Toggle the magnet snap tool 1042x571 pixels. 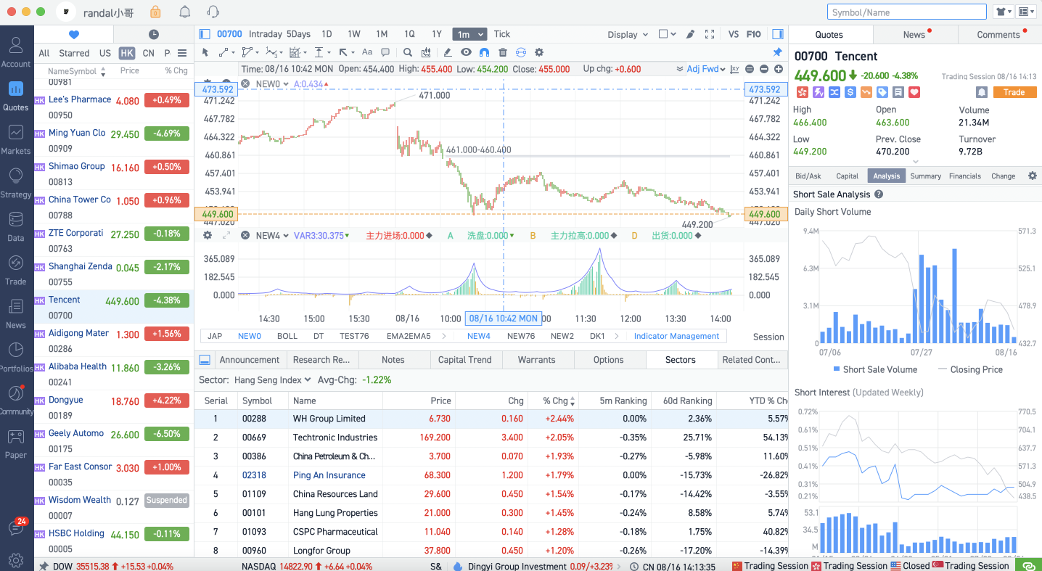[x=484, y=52]
